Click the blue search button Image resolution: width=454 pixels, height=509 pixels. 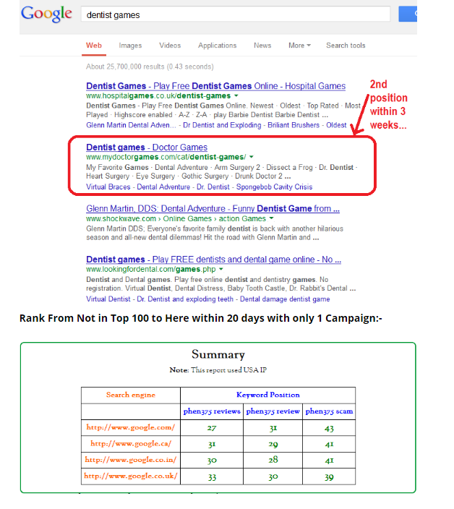pyautogui.click(x=408, y=14)
